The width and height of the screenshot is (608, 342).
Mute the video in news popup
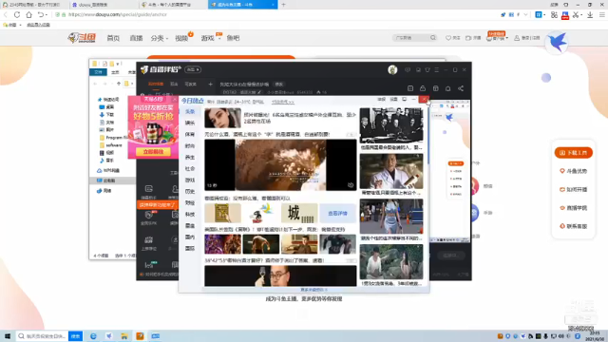click(x=351, y=185)
